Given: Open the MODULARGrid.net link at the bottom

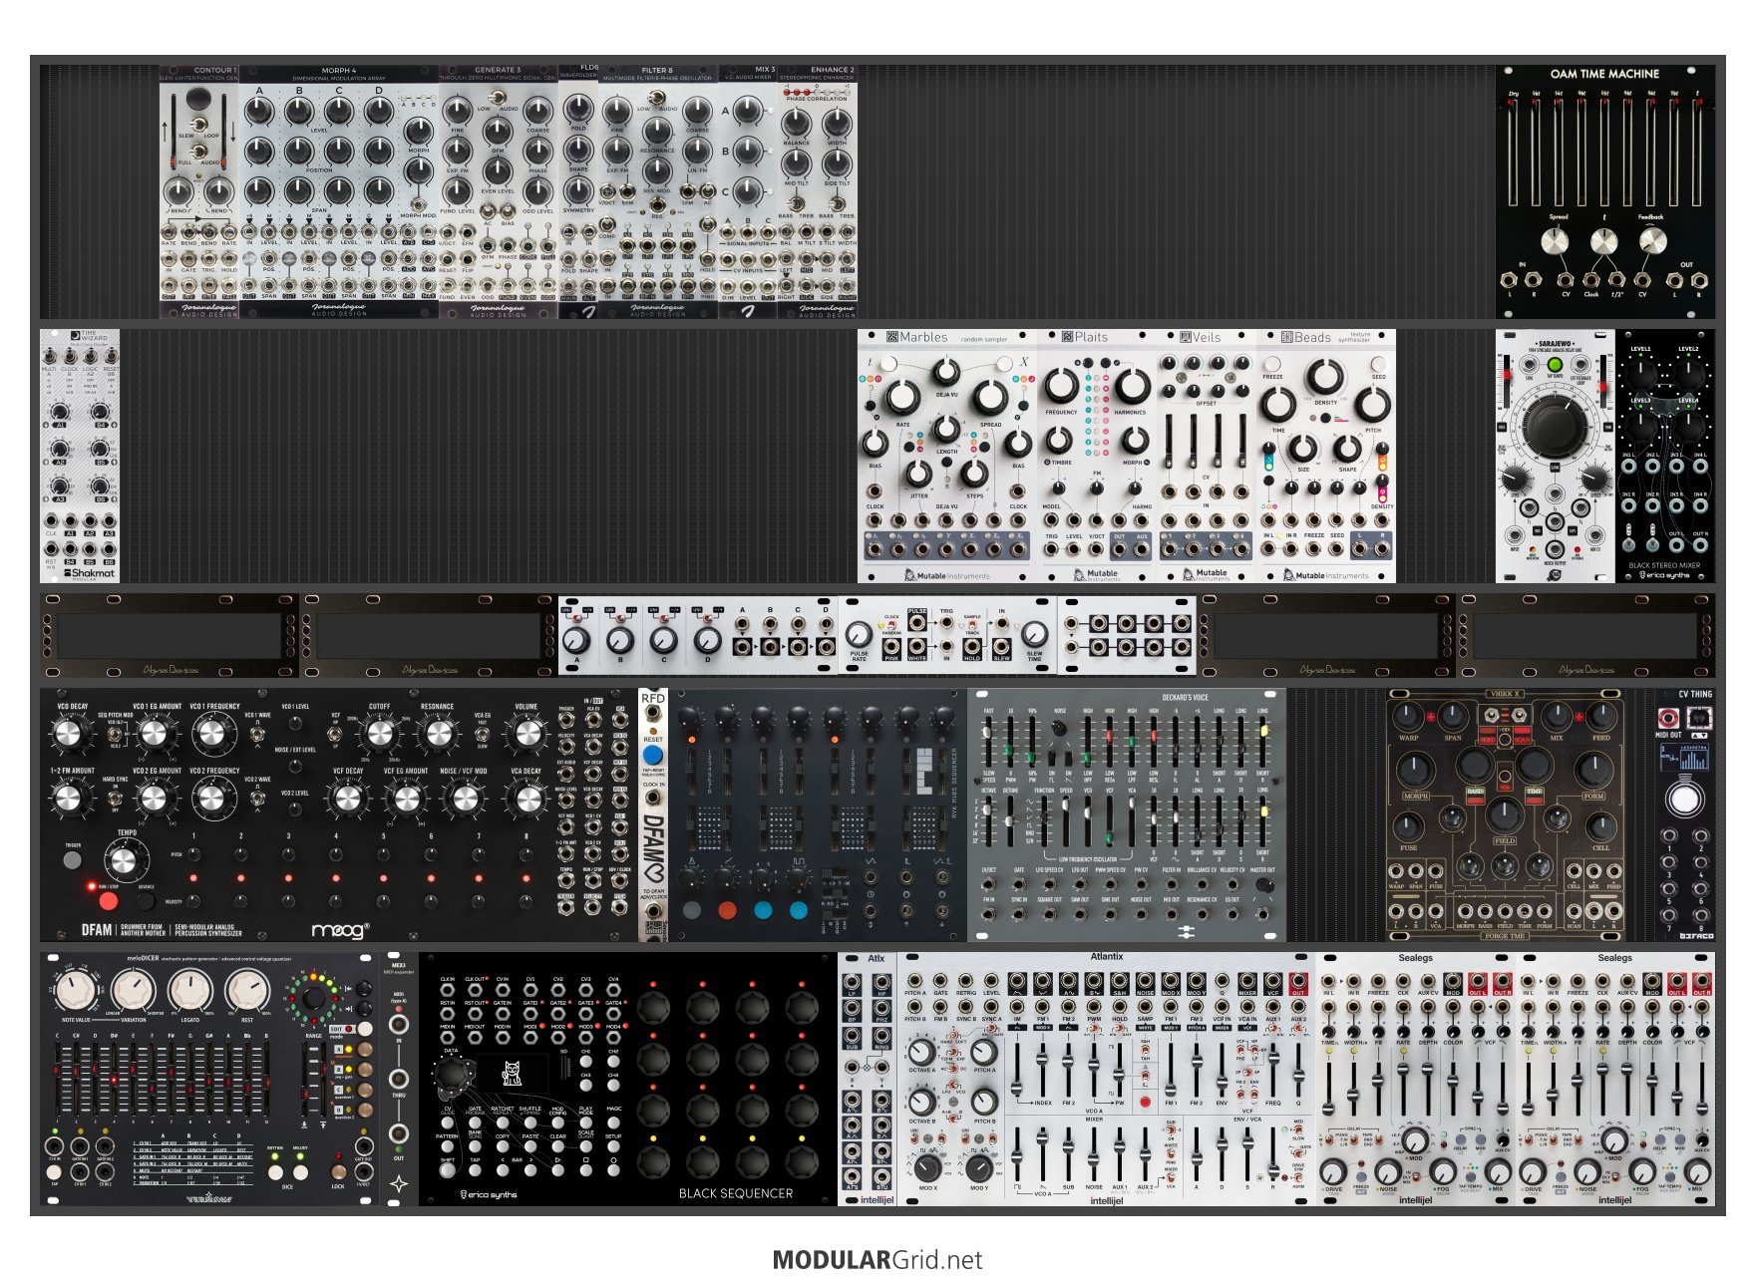Looking at the screenshot, I should click(x=878, y=1260).
